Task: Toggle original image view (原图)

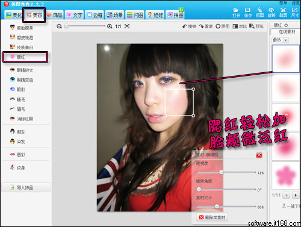Action: pos(222,26)
